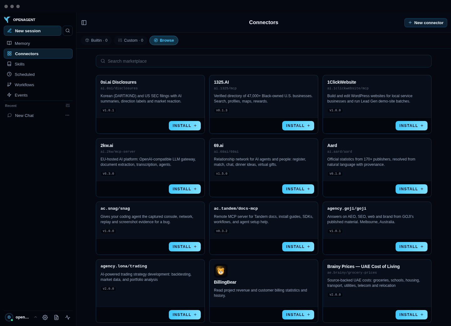Viewport: 451px width, 326px height.
Task: Install the ac.snag/snag connector
Action: pos(185,247)
